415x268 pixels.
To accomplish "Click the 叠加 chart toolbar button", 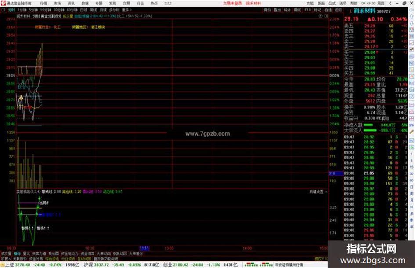I will (277, 10).
